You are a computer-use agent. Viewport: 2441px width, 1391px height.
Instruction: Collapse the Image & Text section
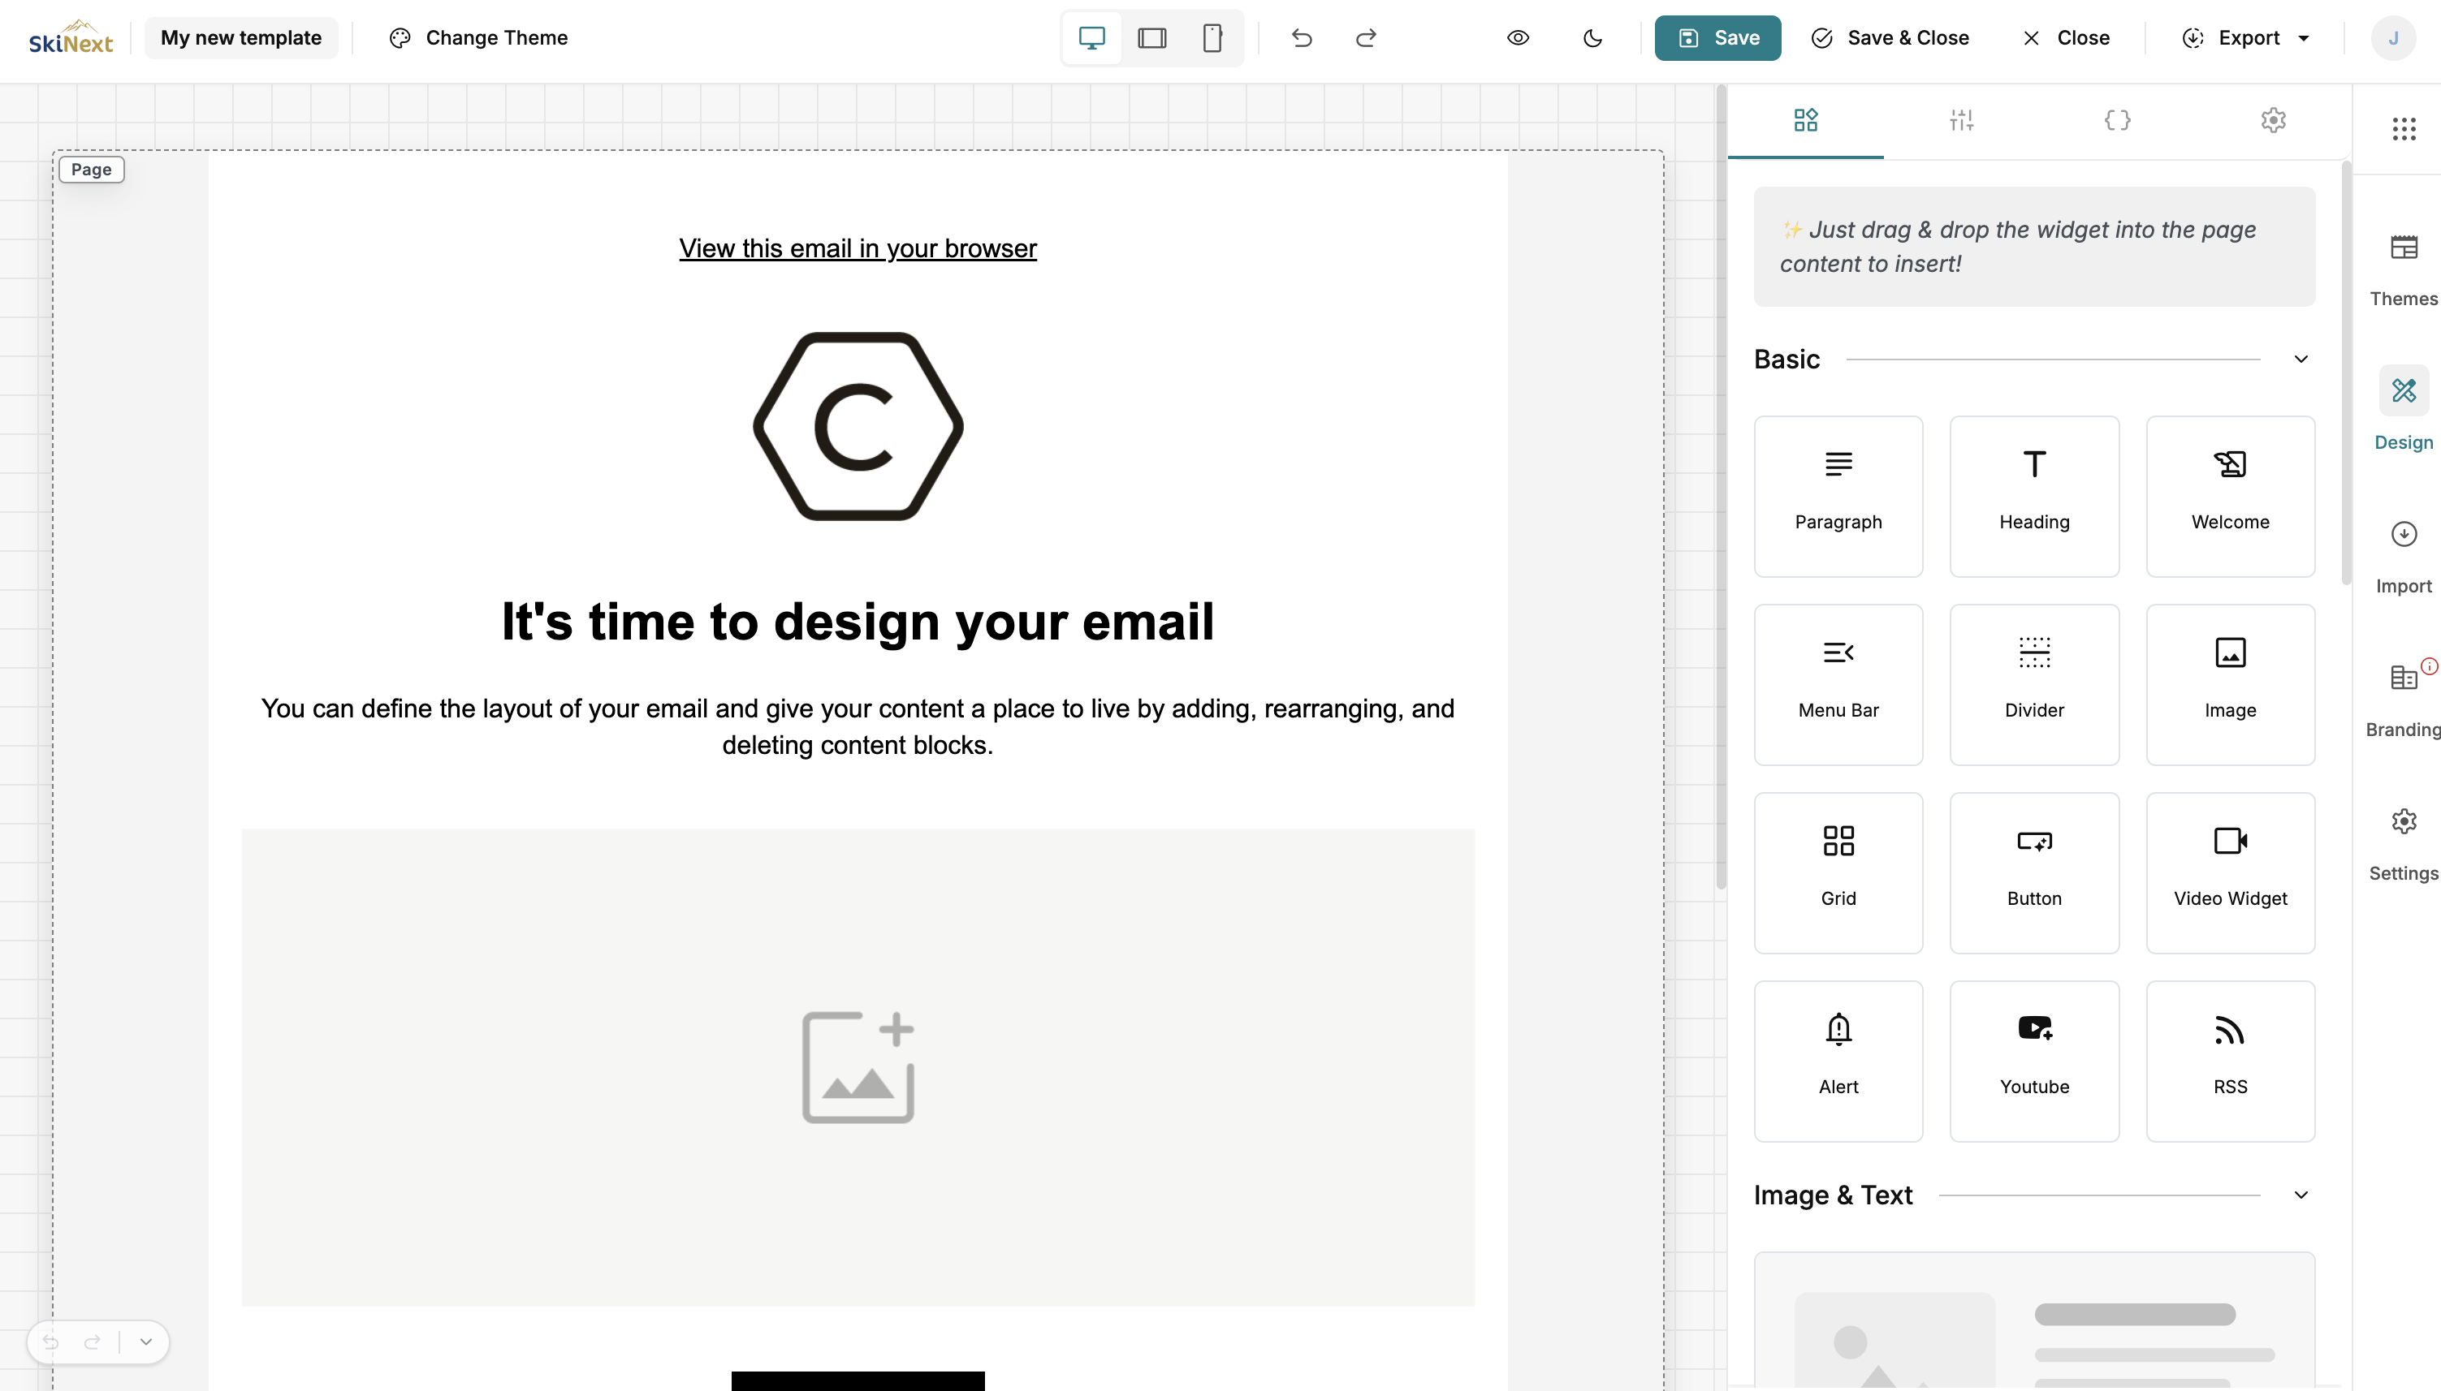2301,1195
